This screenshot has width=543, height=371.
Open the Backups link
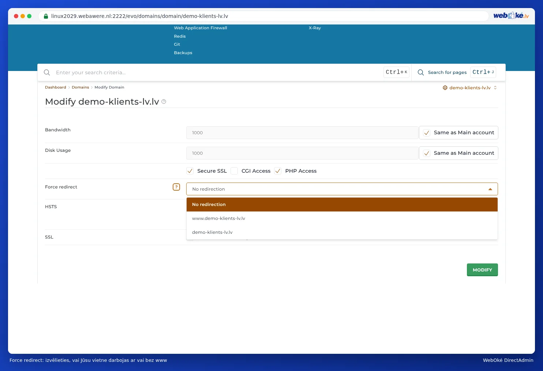[x=183, y=53]
